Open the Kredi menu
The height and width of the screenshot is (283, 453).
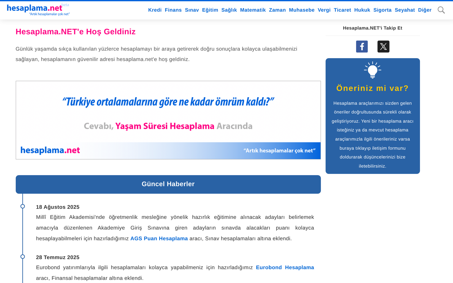[155, 10]
